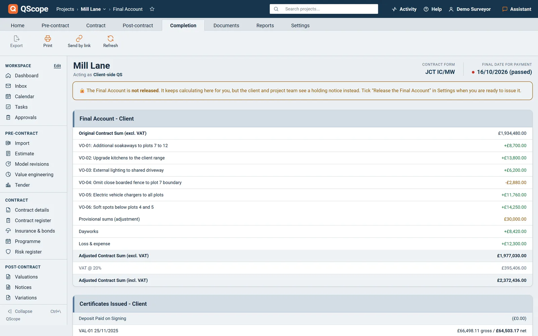Open the Assistant panel
The height and width of the screenshot is (336, 538).
point(517,9)
